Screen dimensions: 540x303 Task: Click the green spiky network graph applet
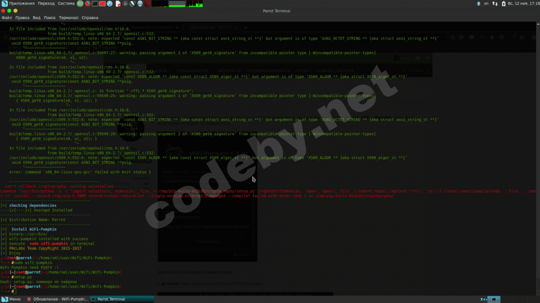194,3
